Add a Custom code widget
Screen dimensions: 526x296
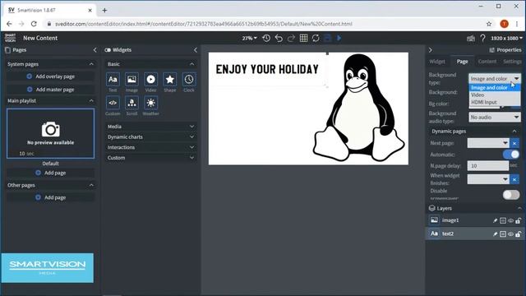(x=113, y=103)
